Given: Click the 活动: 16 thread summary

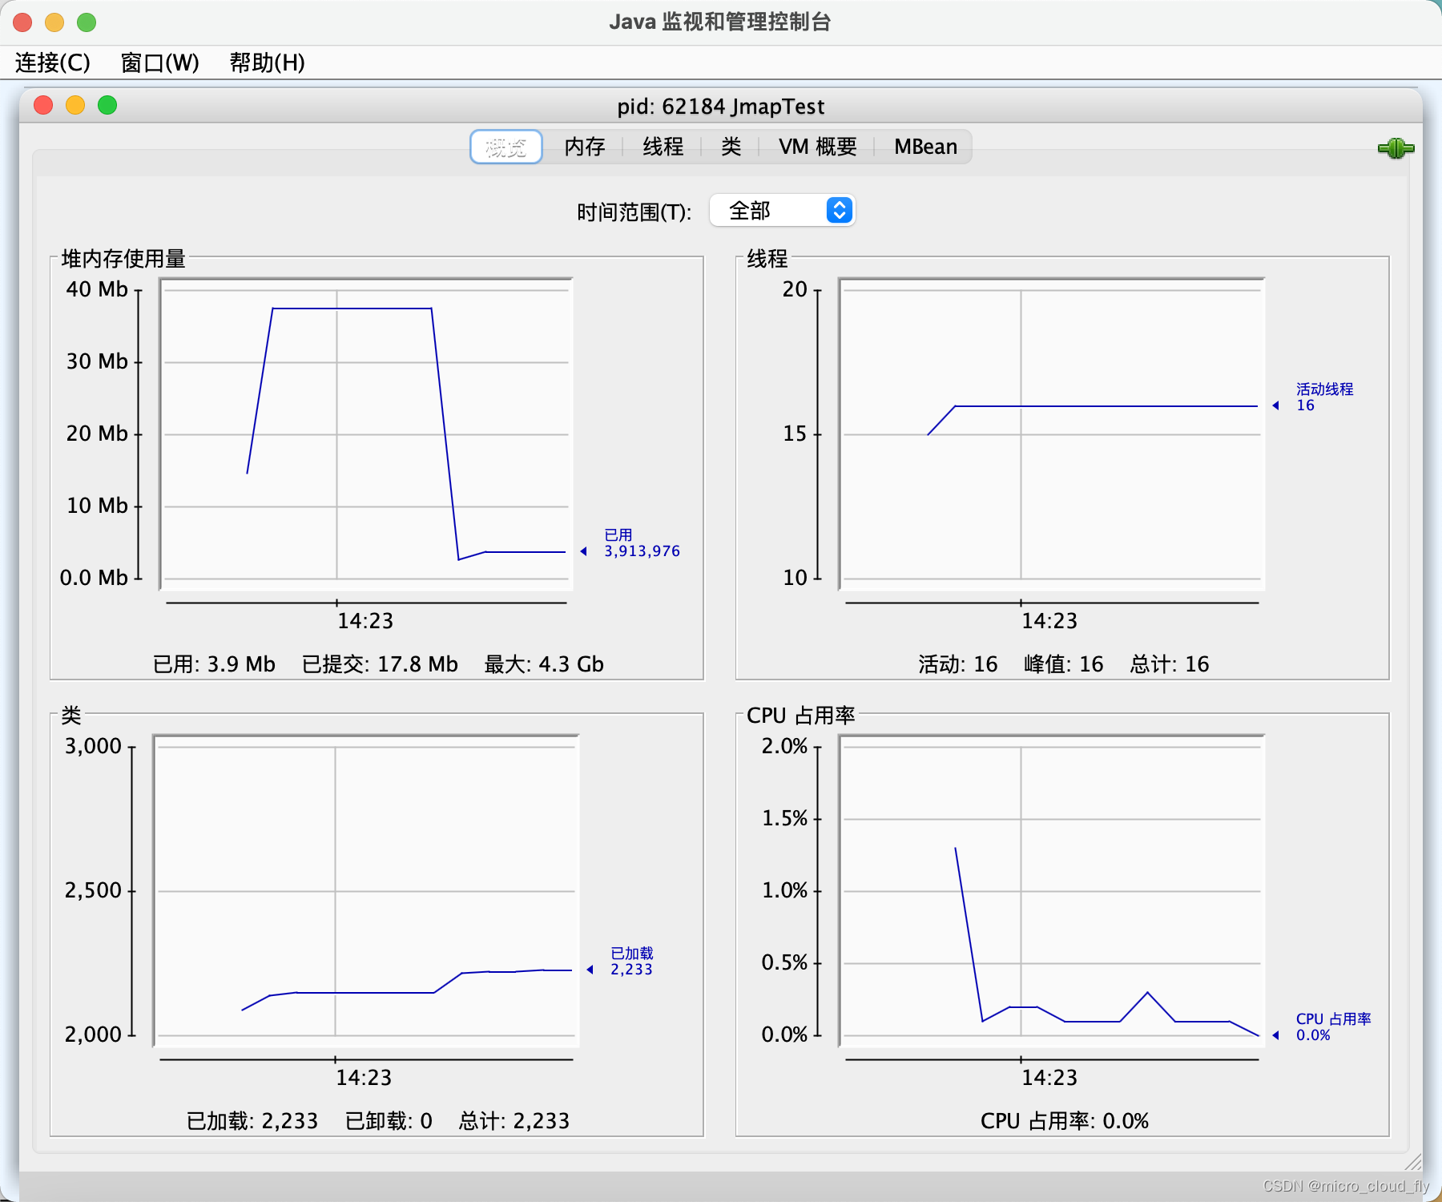Looking at the screenshot, I should 958,664.
